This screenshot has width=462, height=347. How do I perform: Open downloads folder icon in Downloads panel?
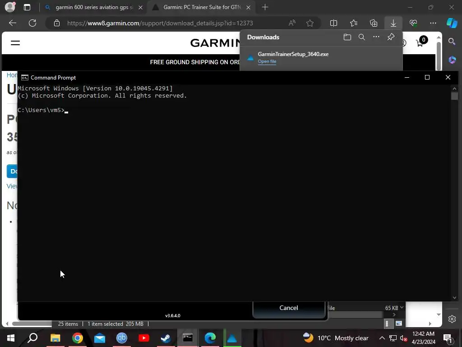pos(347,37)
